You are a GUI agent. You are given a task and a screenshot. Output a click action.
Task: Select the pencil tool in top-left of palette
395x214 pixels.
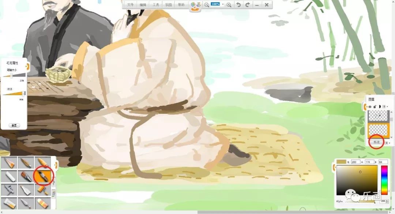pos(10,163)
